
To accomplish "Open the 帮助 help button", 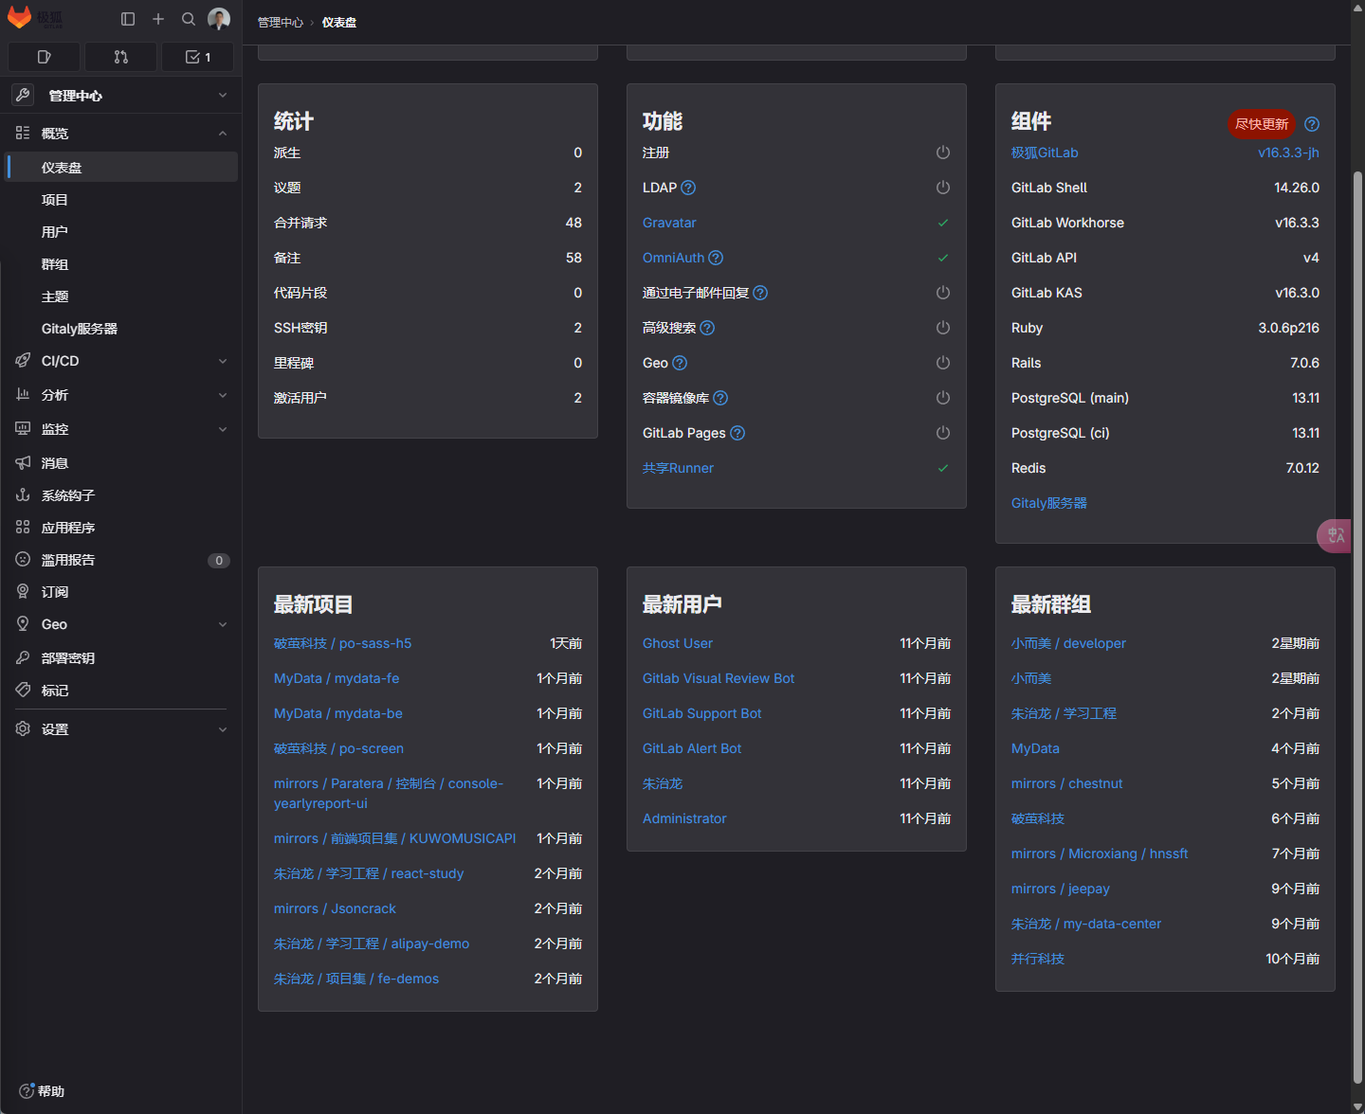I will (x=43, y=1091).
